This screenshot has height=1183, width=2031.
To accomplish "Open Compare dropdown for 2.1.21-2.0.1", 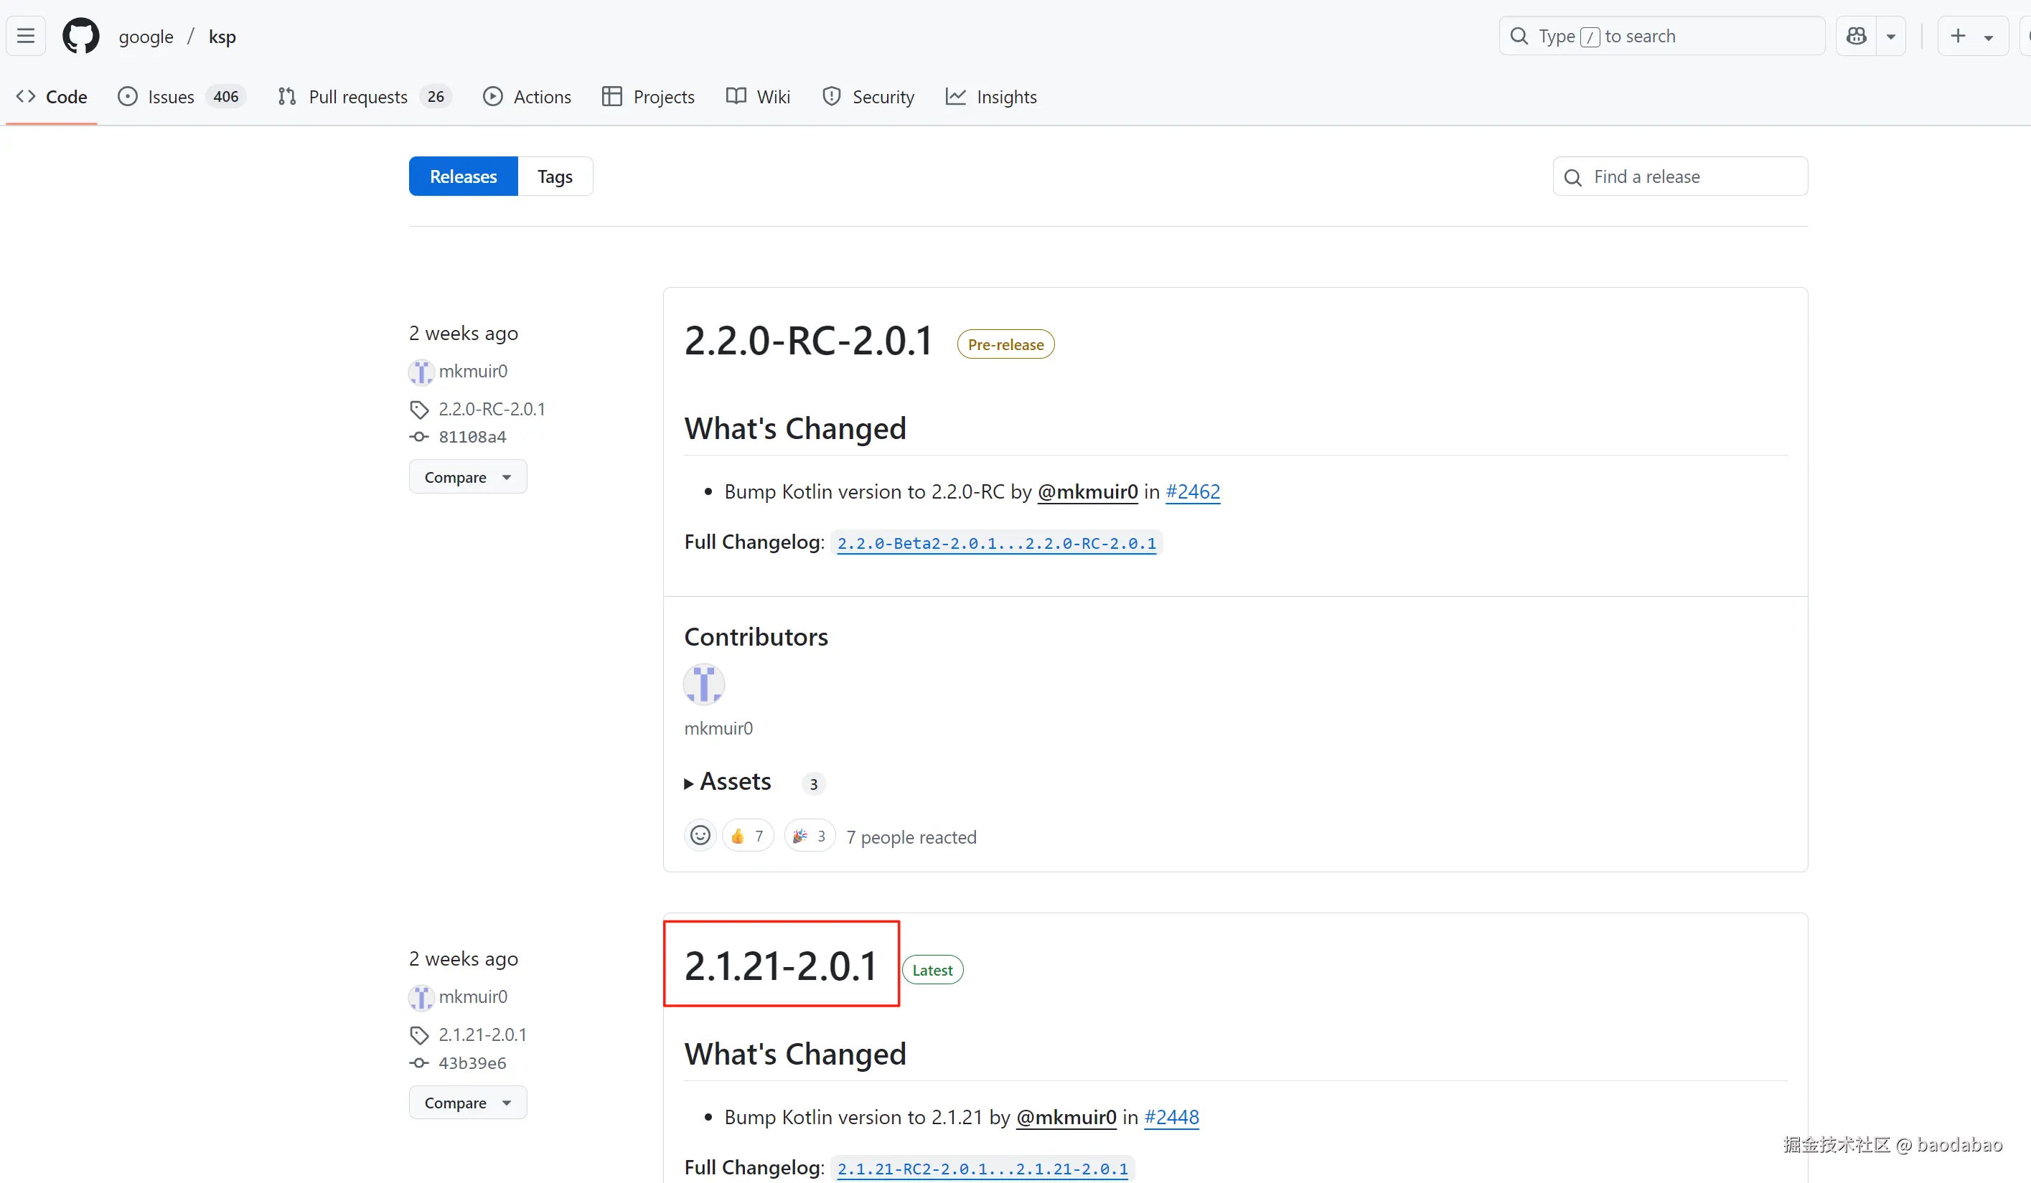I will click(x=467, y=1103).
